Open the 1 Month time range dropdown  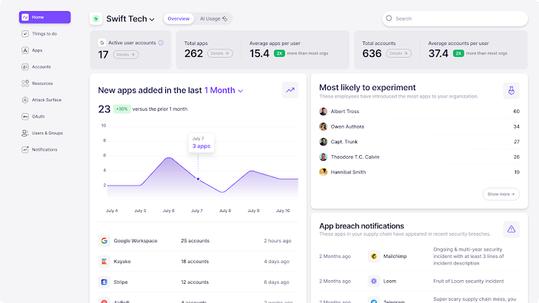pos(224,90)
